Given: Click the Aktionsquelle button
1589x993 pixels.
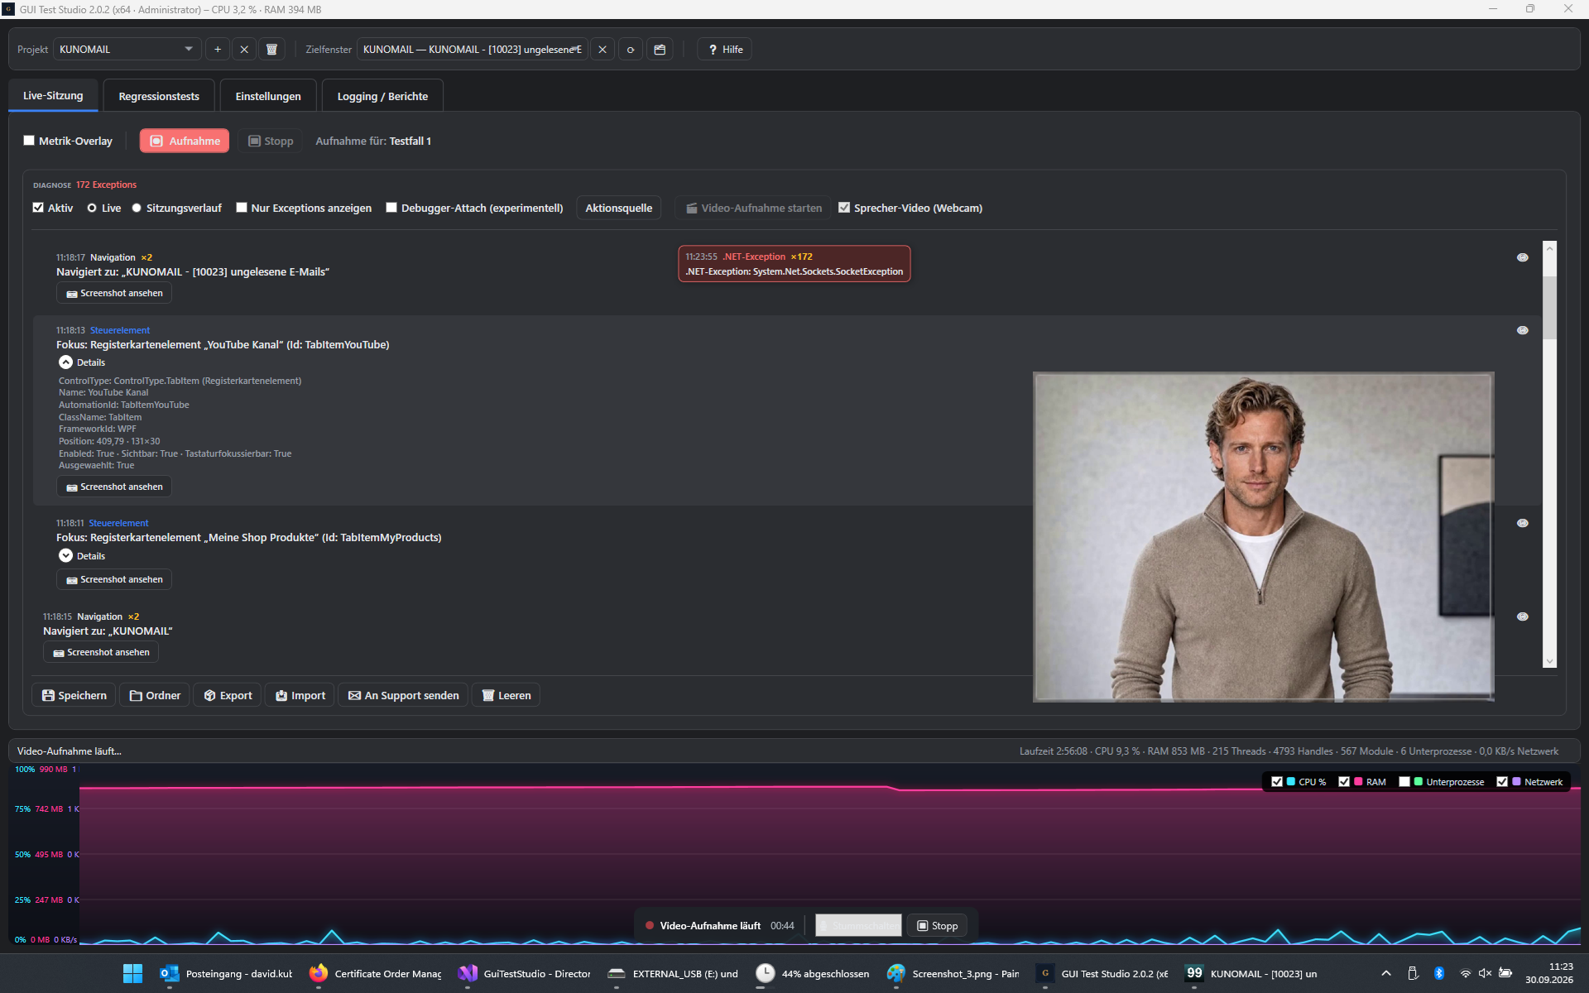Looking at the screenshot, I should coord(619,208).
